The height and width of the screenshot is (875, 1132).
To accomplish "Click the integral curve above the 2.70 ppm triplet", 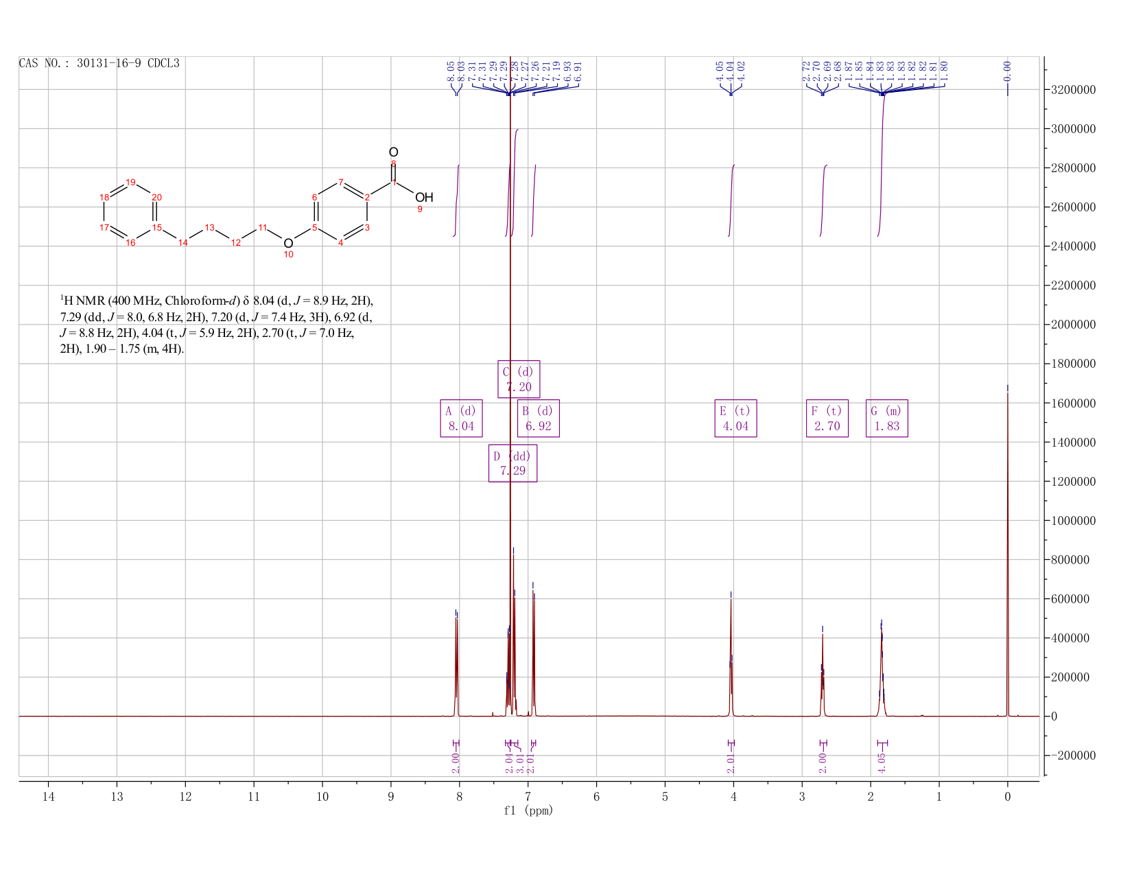I will pos(824,200).
